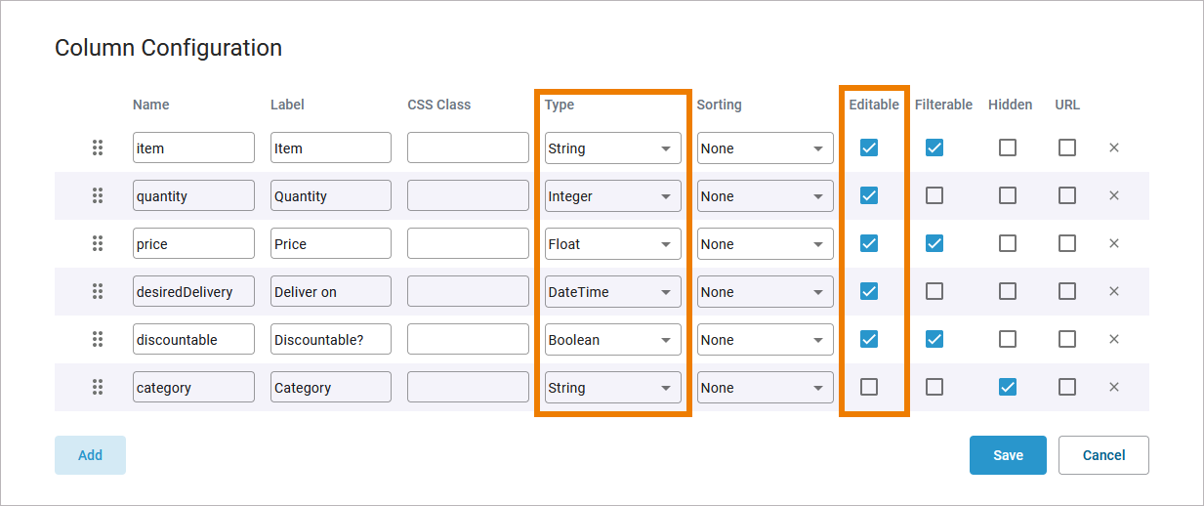Viewport: 1204px width, 506px height.
Task: Enable Editable checkbox for category row
Action: [x=869, y=387]
